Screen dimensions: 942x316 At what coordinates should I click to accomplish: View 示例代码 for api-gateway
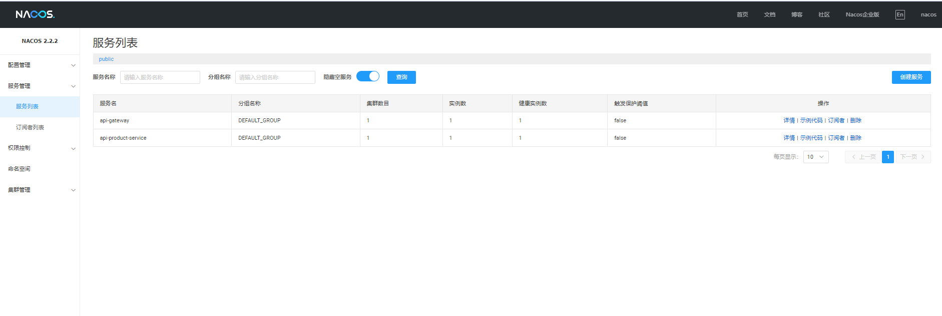tap(811, 120)
